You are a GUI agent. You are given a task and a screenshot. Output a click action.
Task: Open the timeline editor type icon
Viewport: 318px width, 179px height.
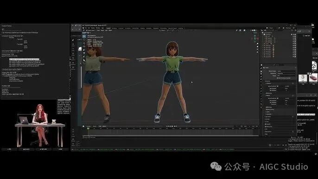coord(83,126)
